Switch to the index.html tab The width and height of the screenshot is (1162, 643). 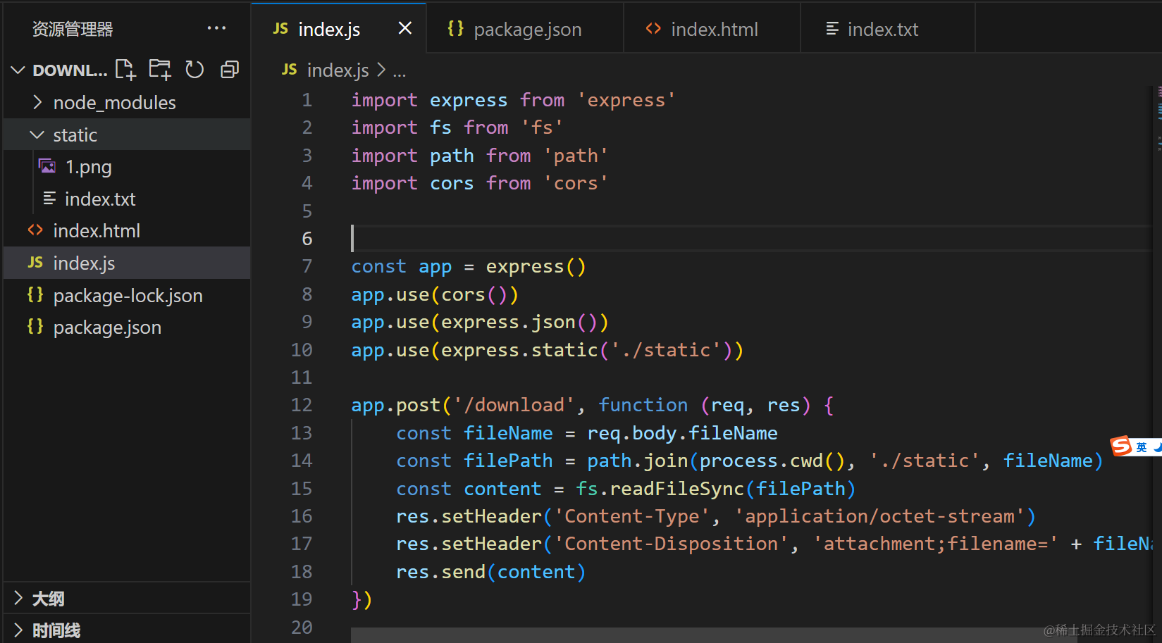click(x=712, y=29)
